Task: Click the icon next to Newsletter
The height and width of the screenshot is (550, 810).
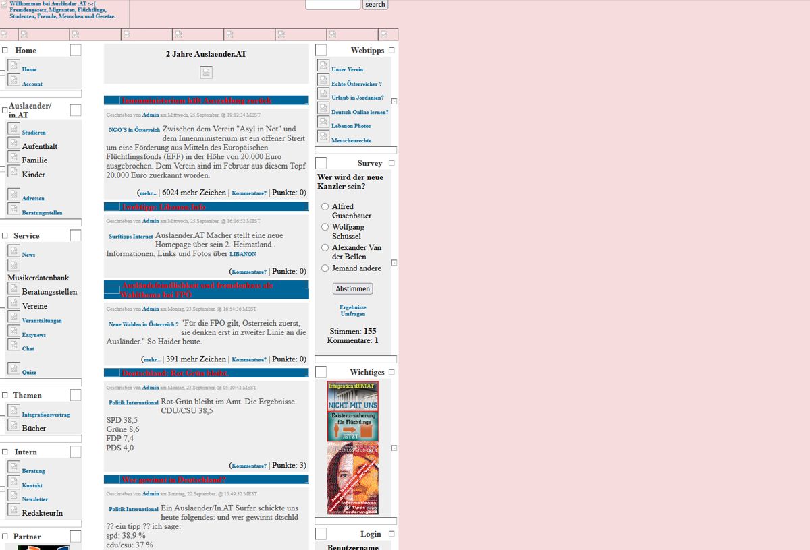Action: pos(13,495)
